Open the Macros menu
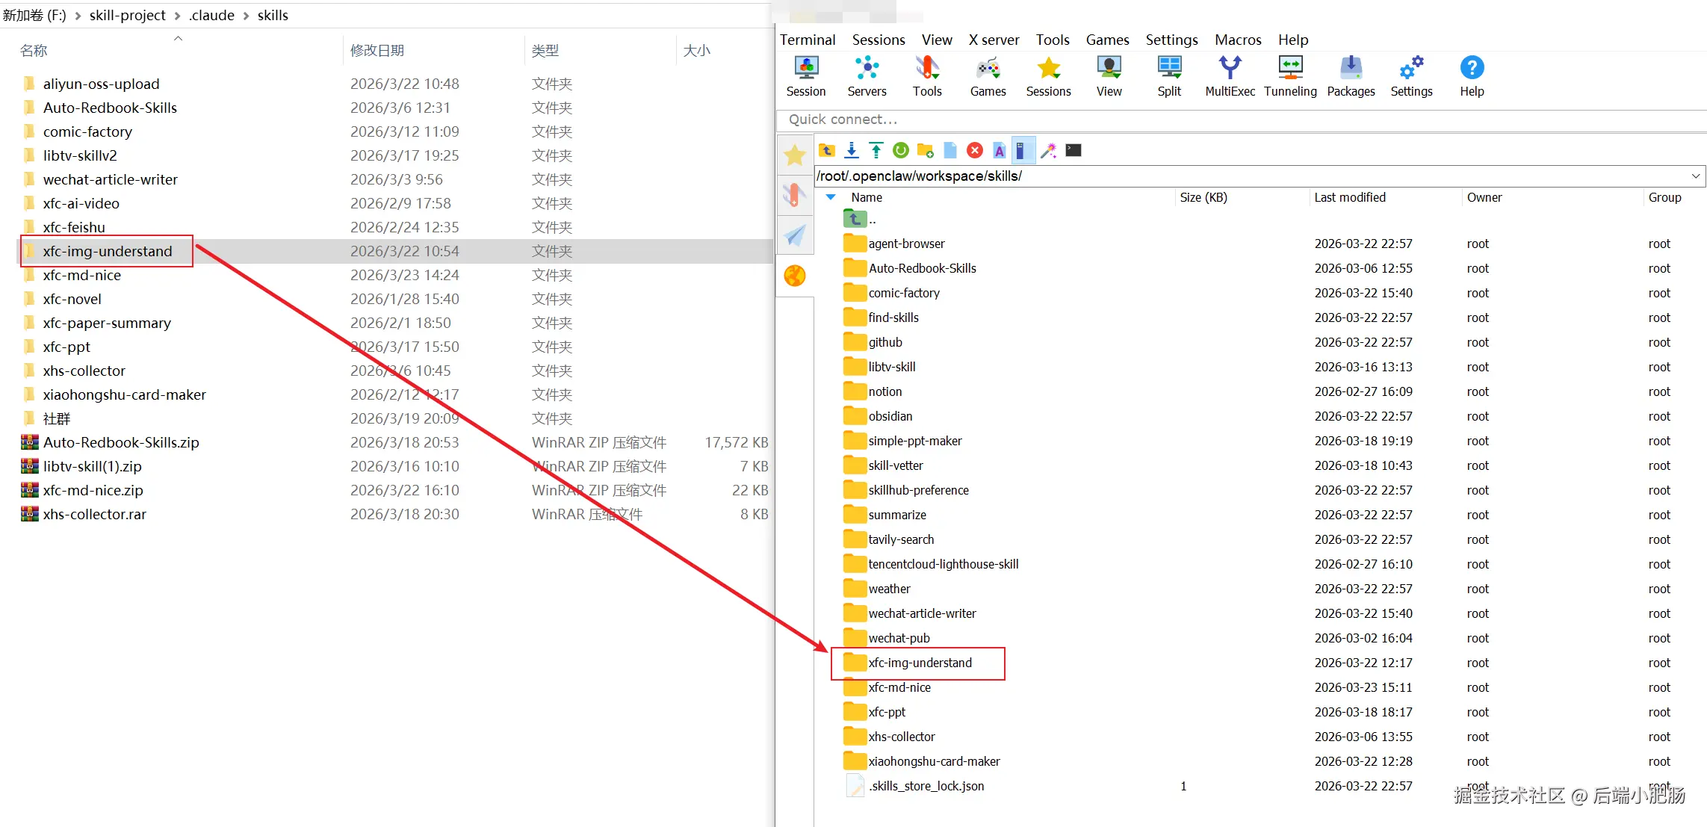This screenshot has height=827, width=1707. tap(1238, 40)
